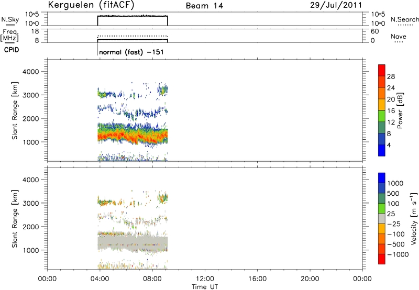The image size is (419, 290).
Task: Click the 08:00 tick label on time axis
Action: click(x=152, y=279)
